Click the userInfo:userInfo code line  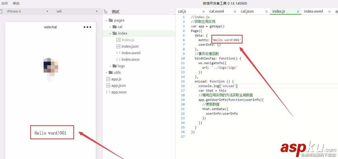click(222, 113)
